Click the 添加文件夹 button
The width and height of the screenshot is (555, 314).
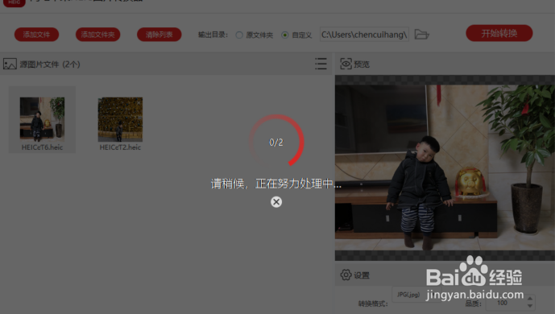click(97, 35)
